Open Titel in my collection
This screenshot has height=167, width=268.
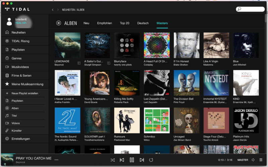click(25, 115)
